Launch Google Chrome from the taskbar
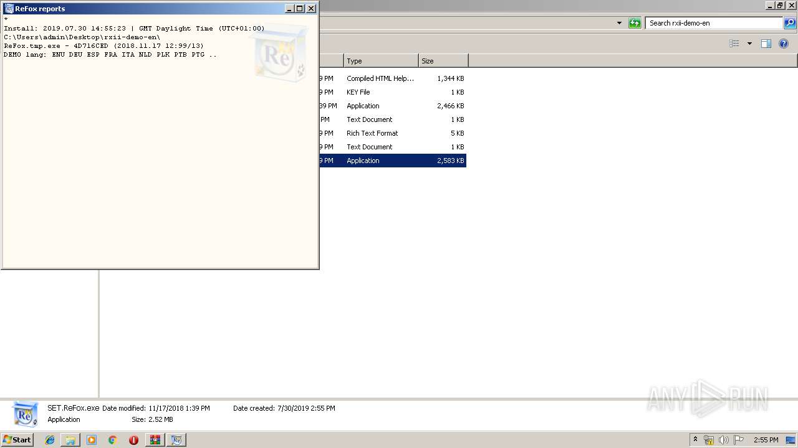The image size is (798, 448). (113, 440)
